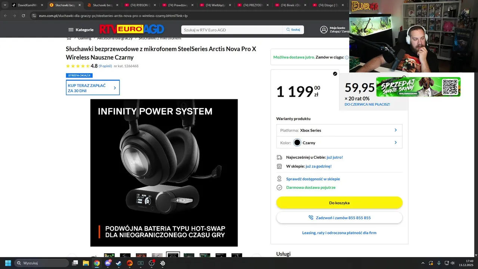Click the free delivery checkmark icon
This screenshot has width=478, height=269.
pyautogui.click(x=279, y=188)
